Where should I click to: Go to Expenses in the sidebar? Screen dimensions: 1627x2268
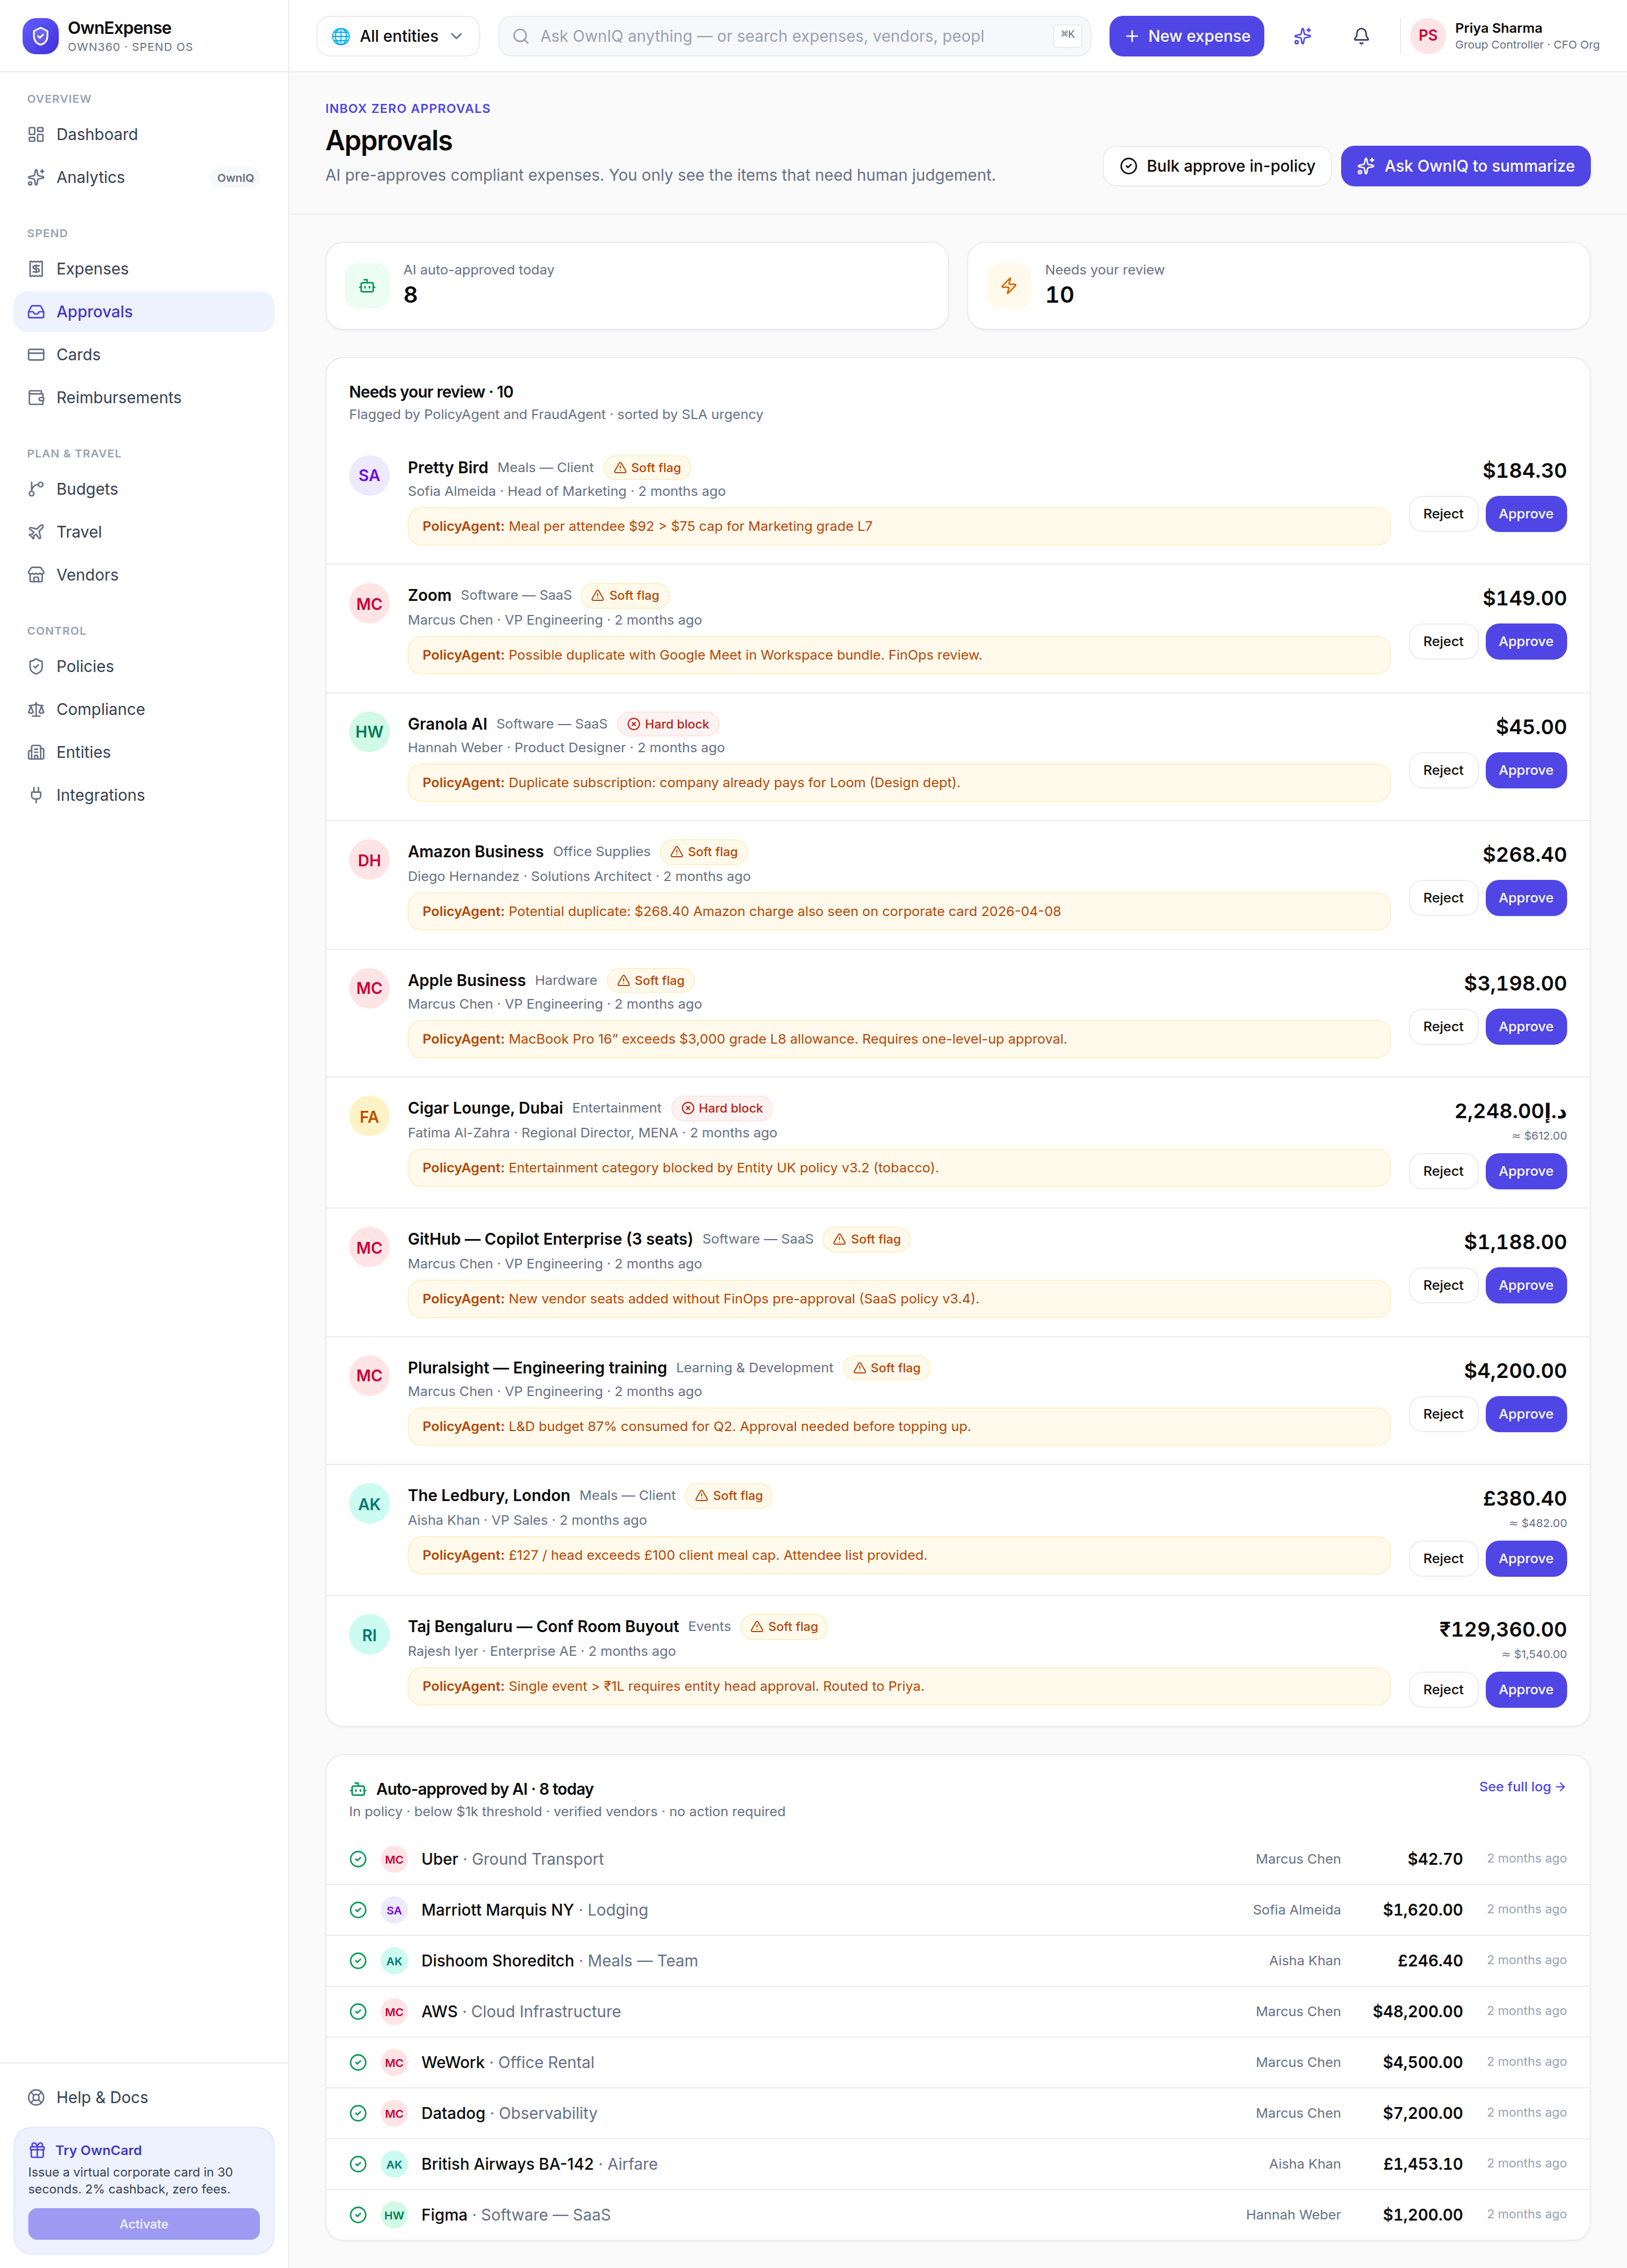coord(144,269)
